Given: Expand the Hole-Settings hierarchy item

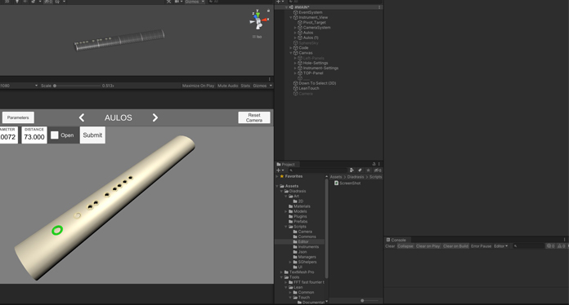Looking at the screenshot, I should [x=295, y=63].
